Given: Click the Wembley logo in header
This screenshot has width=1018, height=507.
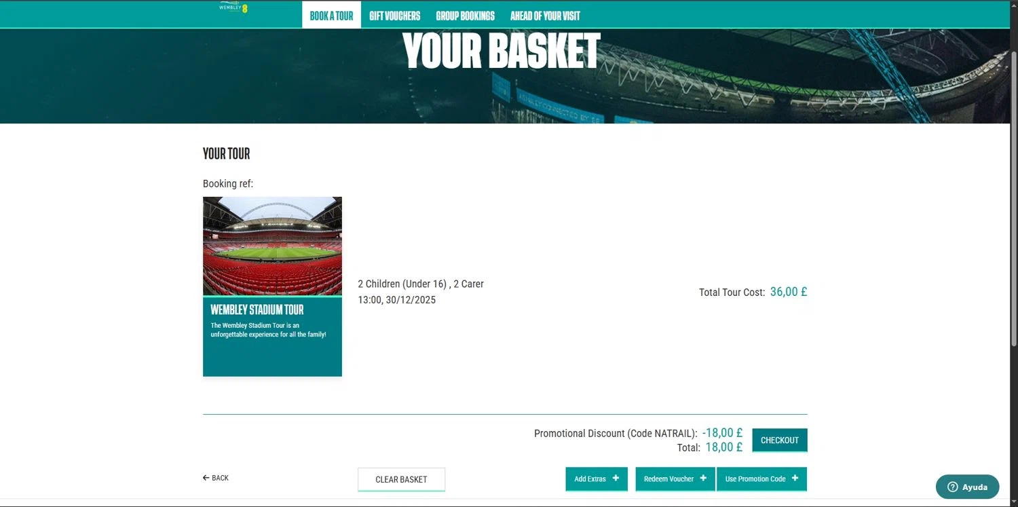Looking at the screenshot, I should pos(233,7).
